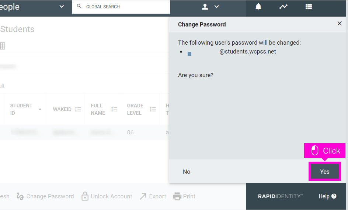Click the Print printer icon
Screen dimensions: 348x210
[x=177, y=196]
